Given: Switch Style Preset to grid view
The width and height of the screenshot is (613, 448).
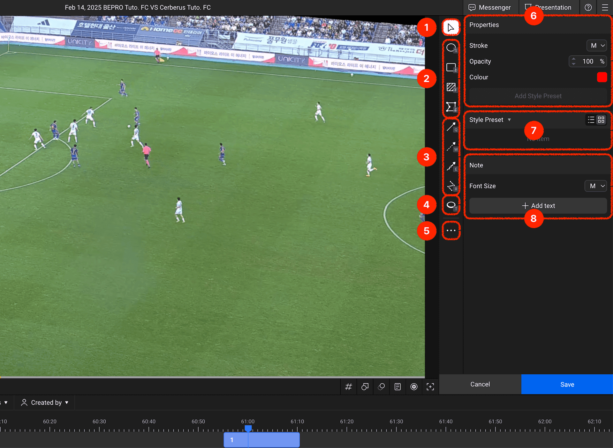Looking at the screenshot, I should [601, 120].
